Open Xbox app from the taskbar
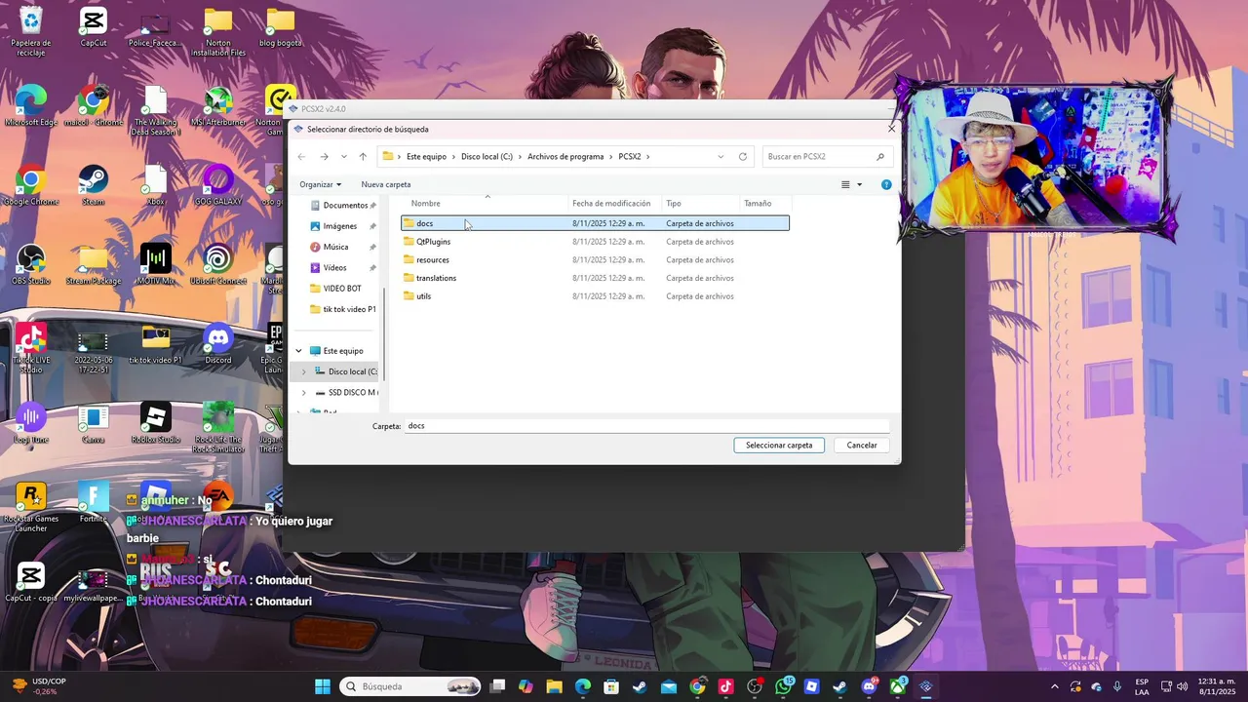The height and width of the screenshot is (702, 1248). (898, 686)
